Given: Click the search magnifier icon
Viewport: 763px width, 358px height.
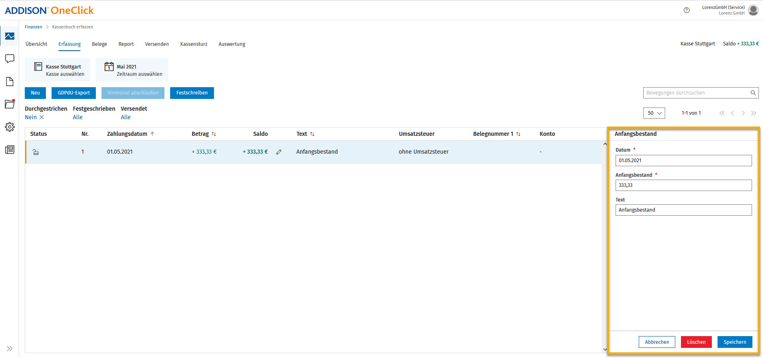Looking at the screenshot, I should point(753,93).
